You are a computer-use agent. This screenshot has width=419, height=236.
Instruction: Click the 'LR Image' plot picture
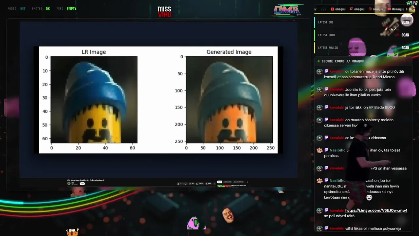click(94, 100)
